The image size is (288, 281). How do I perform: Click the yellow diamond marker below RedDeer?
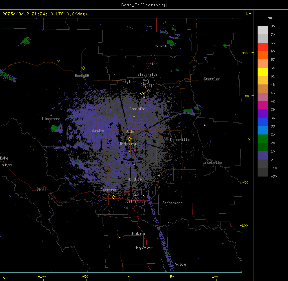142,94
